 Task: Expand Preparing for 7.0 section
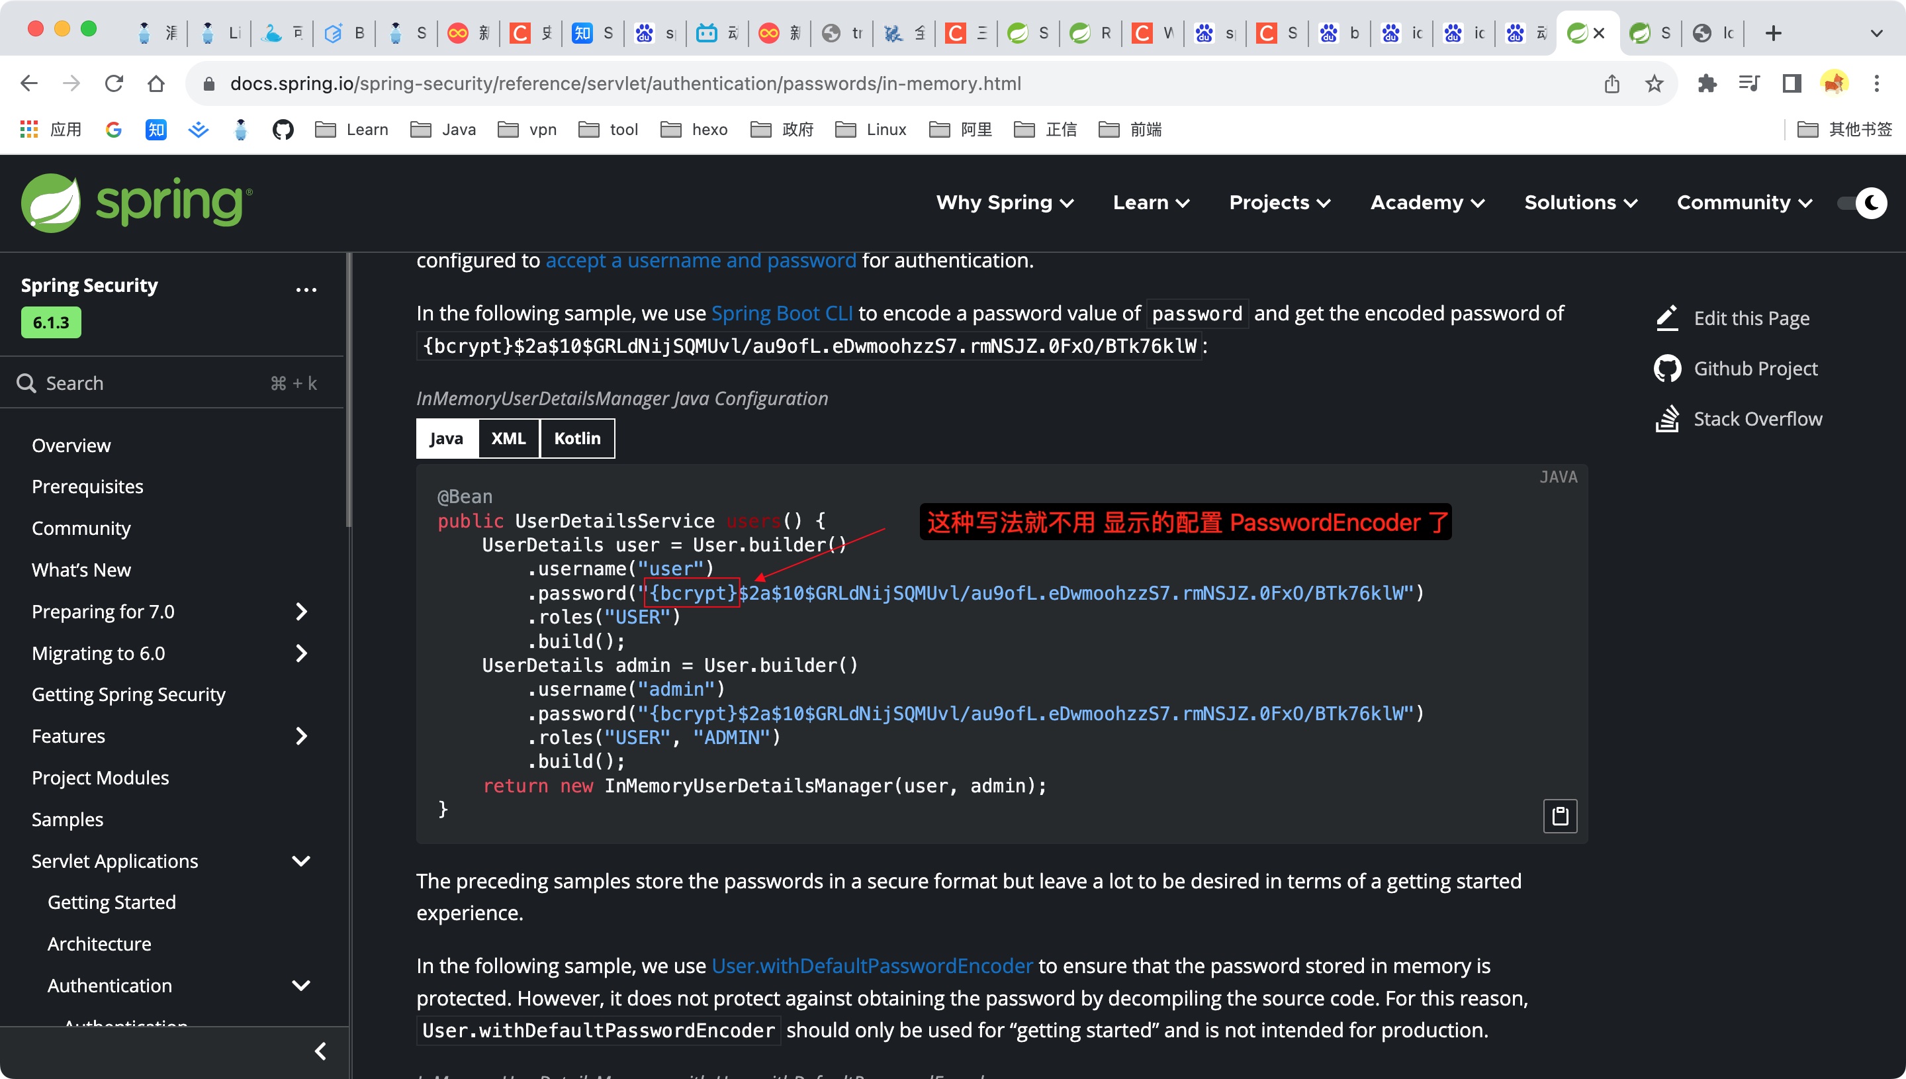click(x=300, y=612)
